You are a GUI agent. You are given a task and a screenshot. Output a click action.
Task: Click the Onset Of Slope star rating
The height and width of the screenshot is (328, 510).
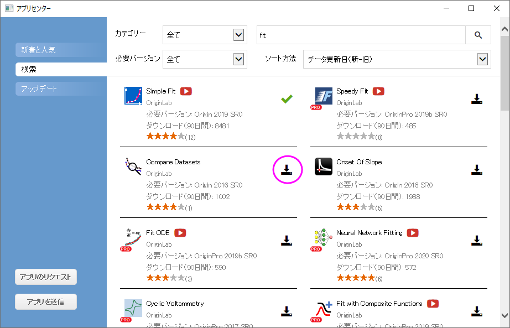click(x=356, y=207)
